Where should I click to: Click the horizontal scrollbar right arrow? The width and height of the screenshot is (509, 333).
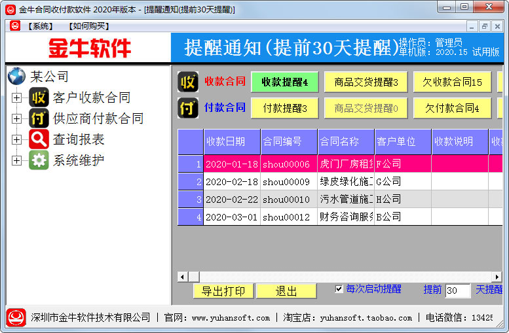point(497,277)
